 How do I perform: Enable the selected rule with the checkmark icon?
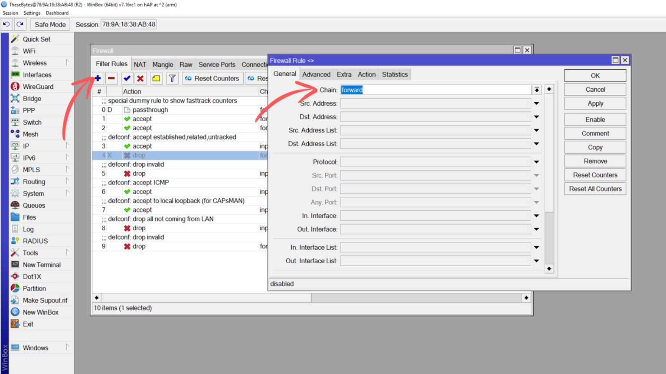127,78
